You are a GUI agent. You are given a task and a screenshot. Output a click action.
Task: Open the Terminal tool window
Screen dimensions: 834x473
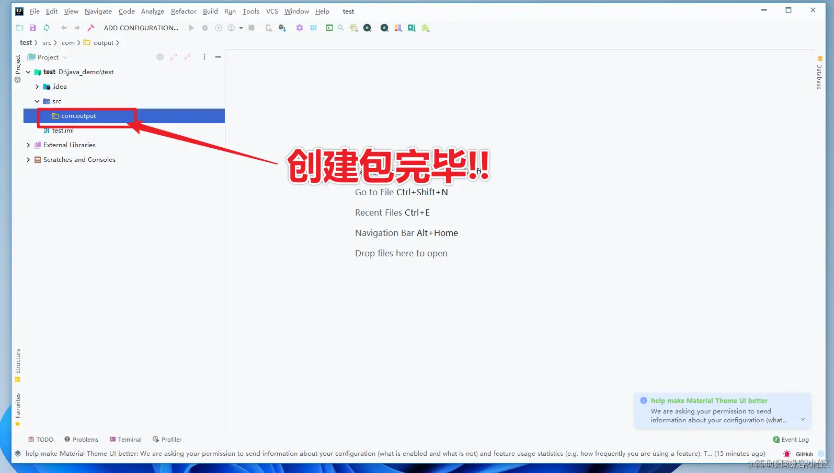tap(125, 440)
